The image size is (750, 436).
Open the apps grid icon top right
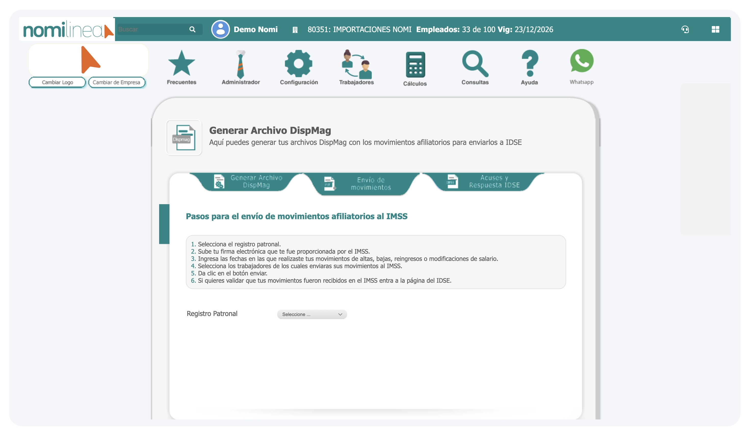(x=716, y=30)
